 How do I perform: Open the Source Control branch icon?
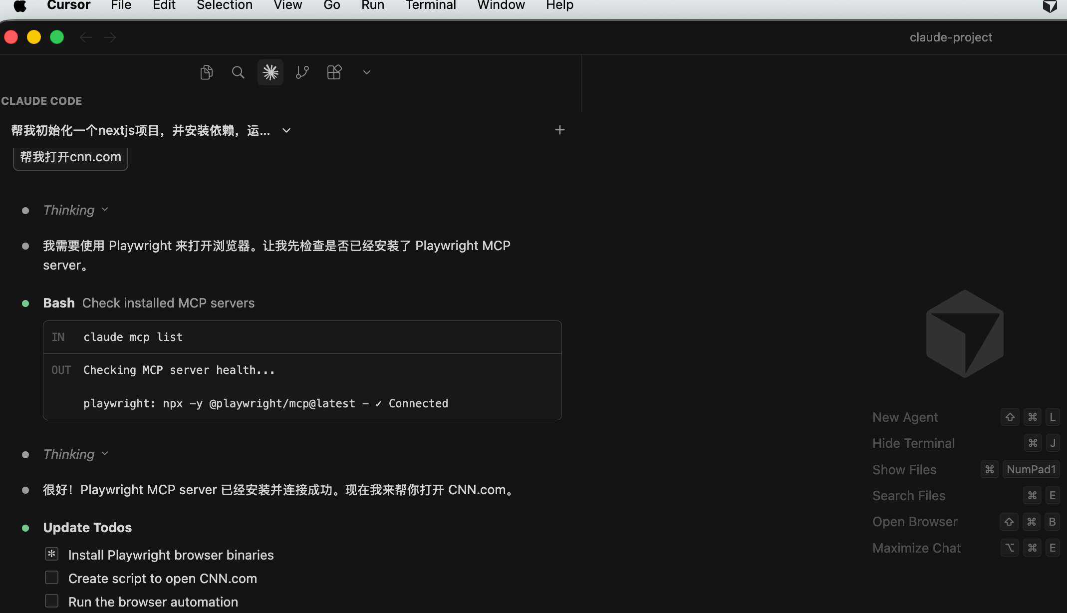[x=302, y=72]
